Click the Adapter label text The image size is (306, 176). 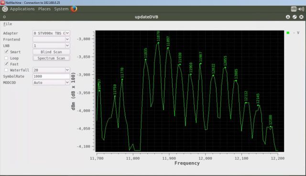[11, 33]
